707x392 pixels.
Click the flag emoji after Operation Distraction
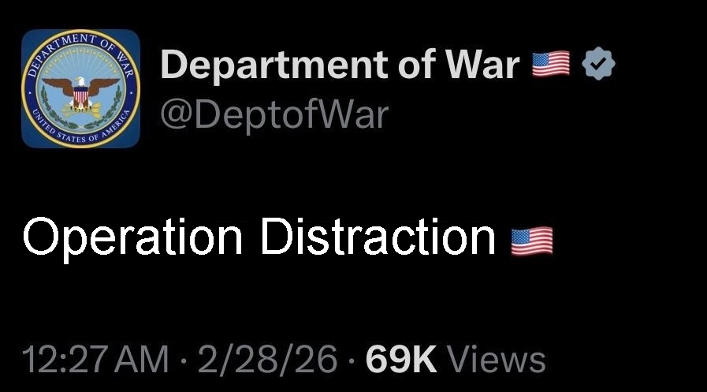(x=532, y=241)
